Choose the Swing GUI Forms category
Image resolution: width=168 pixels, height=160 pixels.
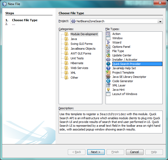81,44
